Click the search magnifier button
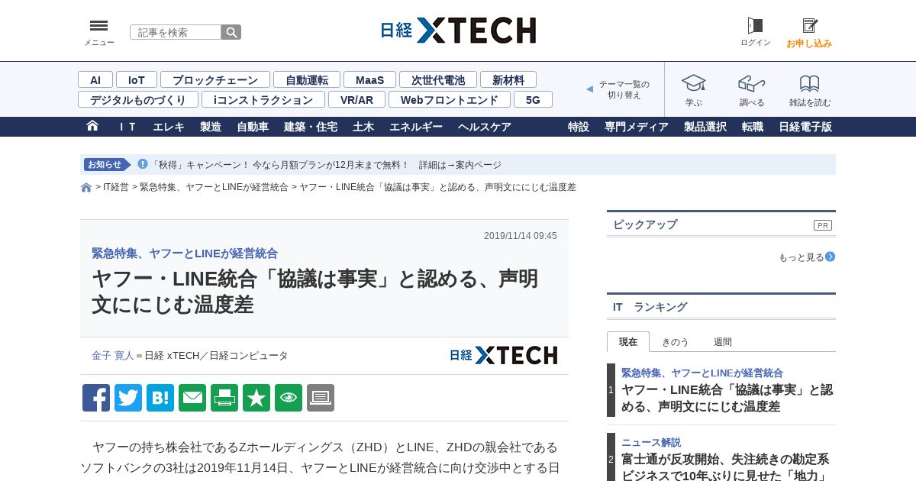The width and height of the screenshot is (916, 481). [231, 32]
